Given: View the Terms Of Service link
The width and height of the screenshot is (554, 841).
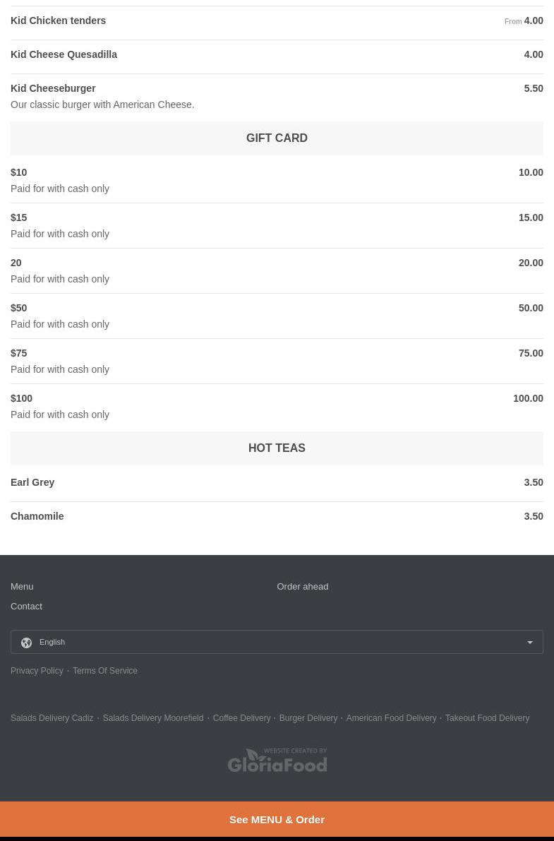Looking at the screenshot, I should [x=104, y=671].
